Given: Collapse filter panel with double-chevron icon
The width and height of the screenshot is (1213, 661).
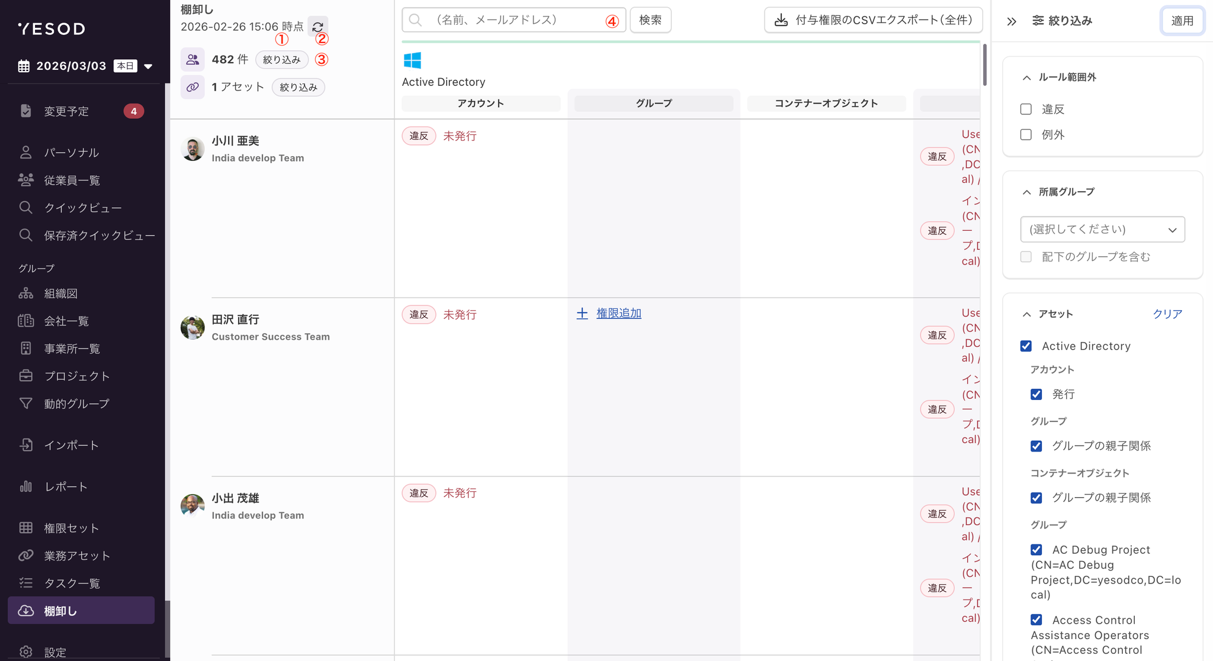Looking at the screenshot, I should [x=1012, y=21].
